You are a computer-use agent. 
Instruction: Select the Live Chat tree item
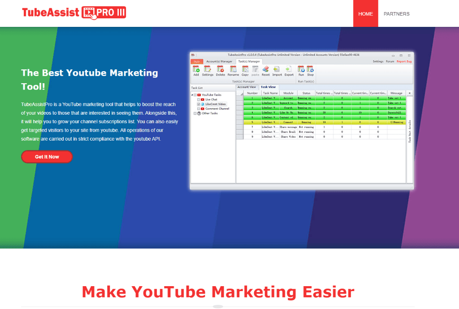[211, 99]
